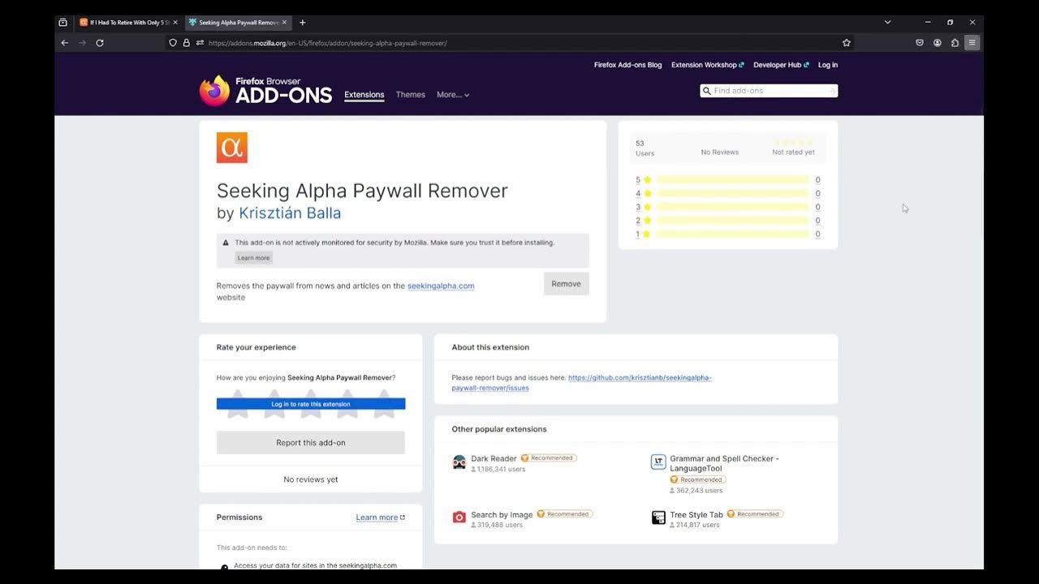Viewport: 1039px width, 584px height.
Task: Click Learn more under security warning
Action: click(253, 258)
